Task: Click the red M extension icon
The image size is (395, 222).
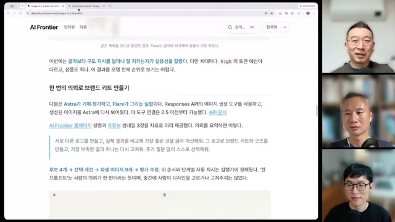Action: (286, 13)
